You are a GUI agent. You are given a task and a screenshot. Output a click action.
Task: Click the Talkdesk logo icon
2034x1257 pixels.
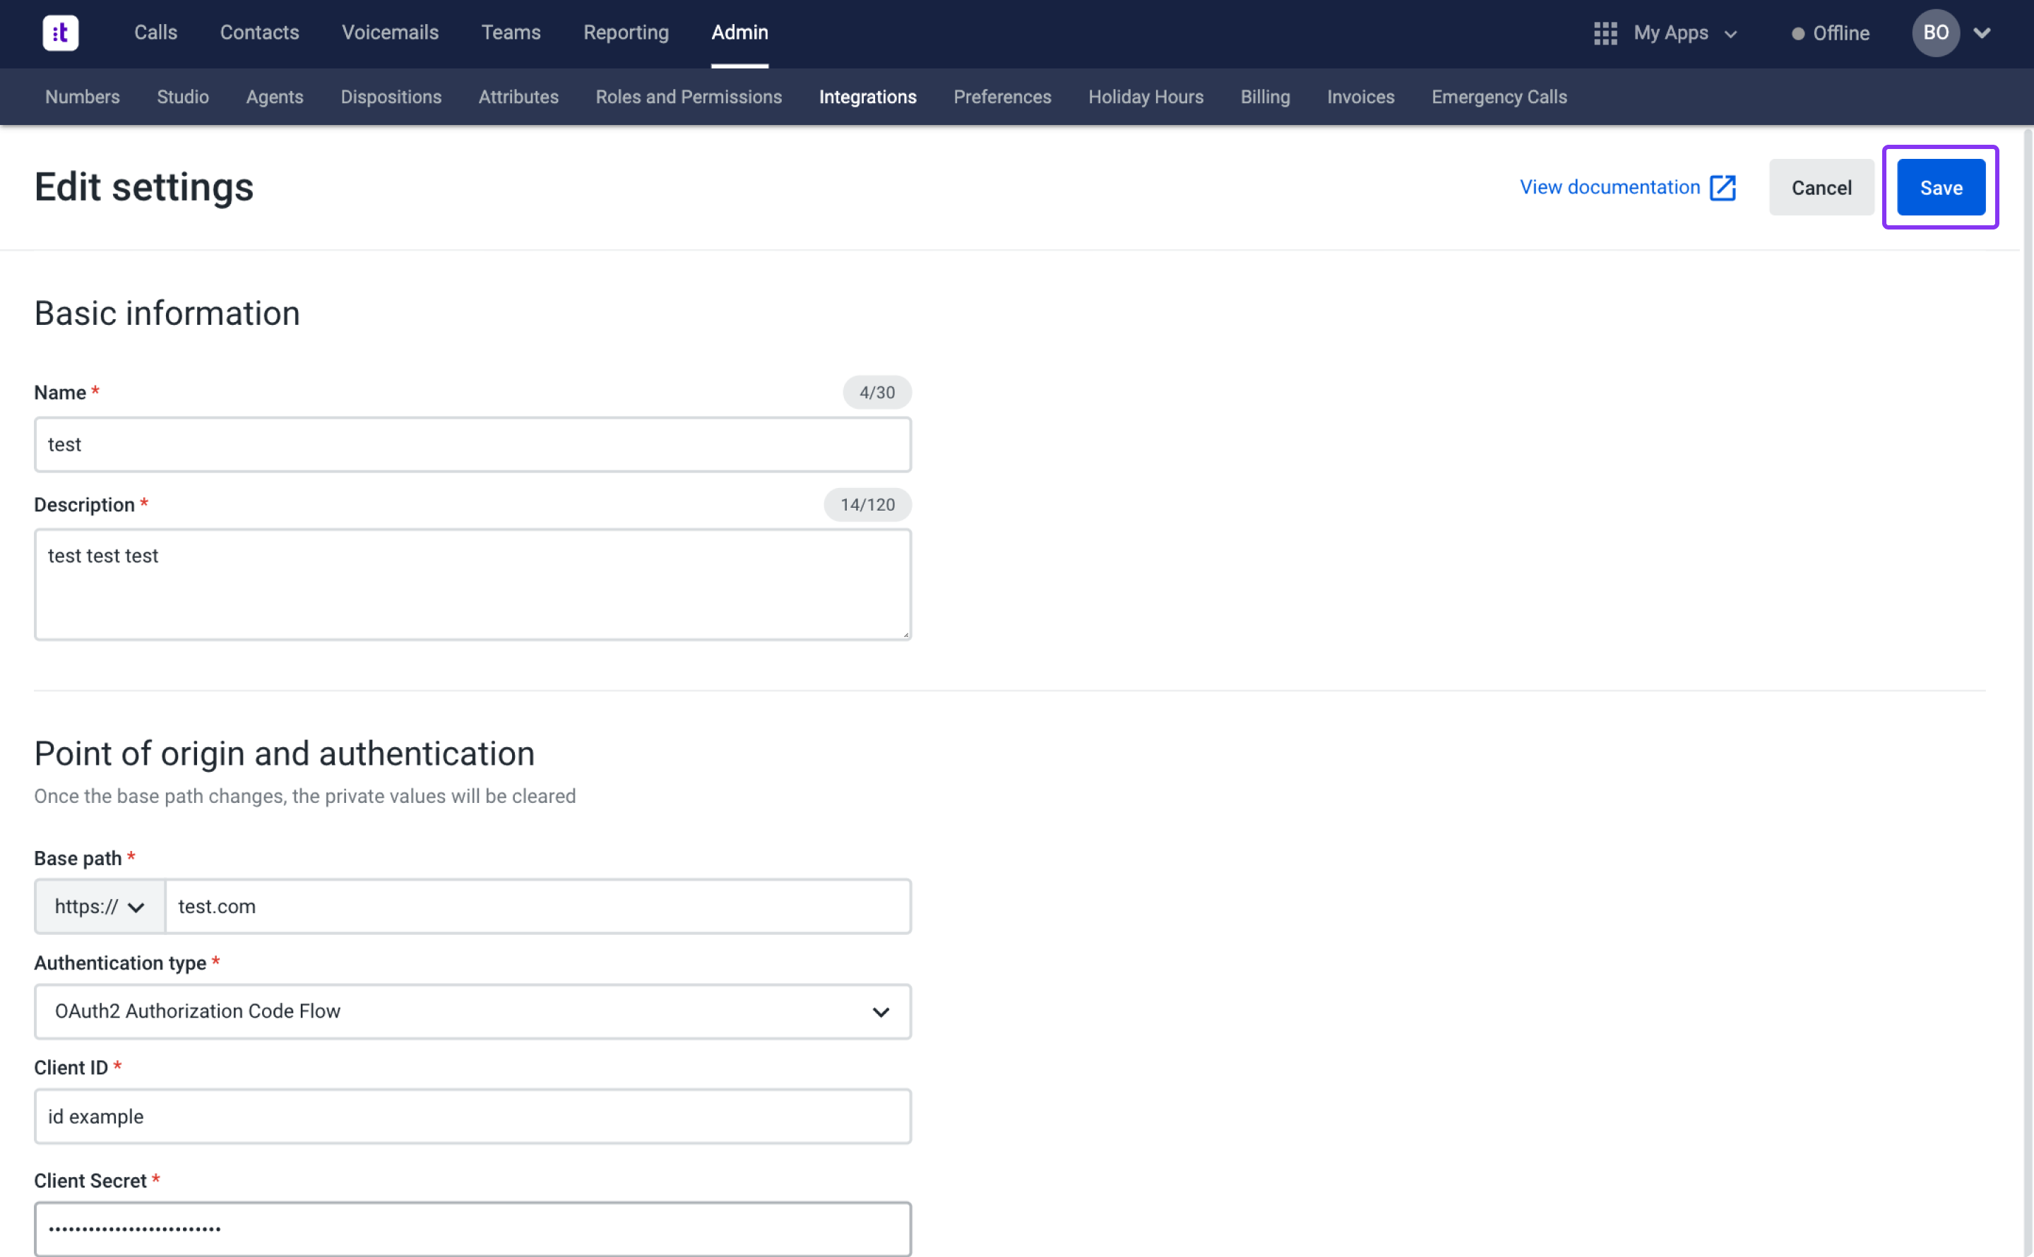pos(60,33)
